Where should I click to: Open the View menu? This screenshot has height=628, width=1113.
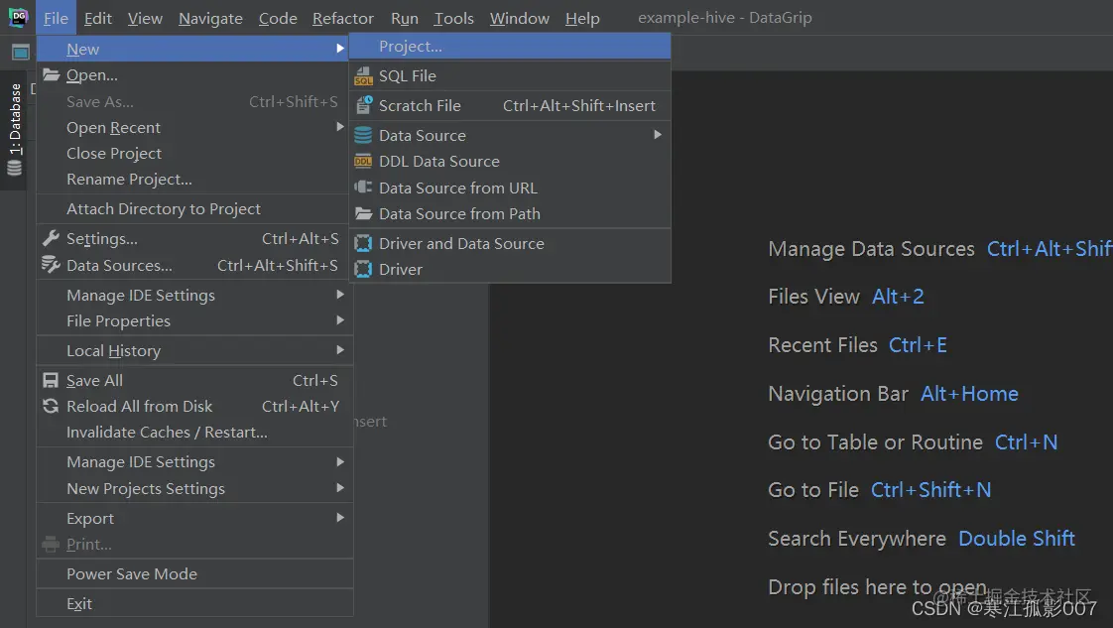145,18
